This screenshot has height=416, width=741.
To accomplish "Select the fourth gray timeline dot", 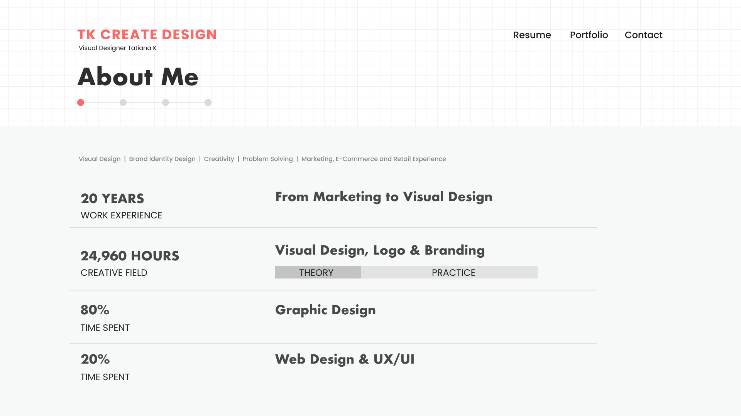I will coord(208,102).
